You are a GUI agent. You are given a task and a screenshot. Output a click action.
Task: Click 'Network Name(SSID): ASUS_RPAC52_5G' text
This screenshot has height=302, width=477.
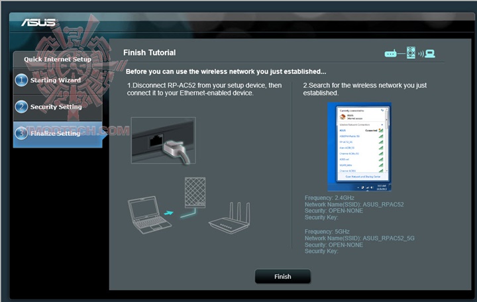tap(360, 238)
